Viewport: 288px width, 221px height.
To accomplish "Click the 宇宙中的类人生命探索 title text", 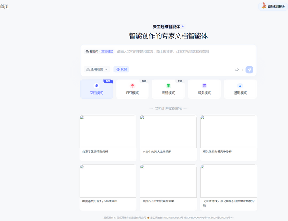I will pyautogui.click(x=157, y=152).
